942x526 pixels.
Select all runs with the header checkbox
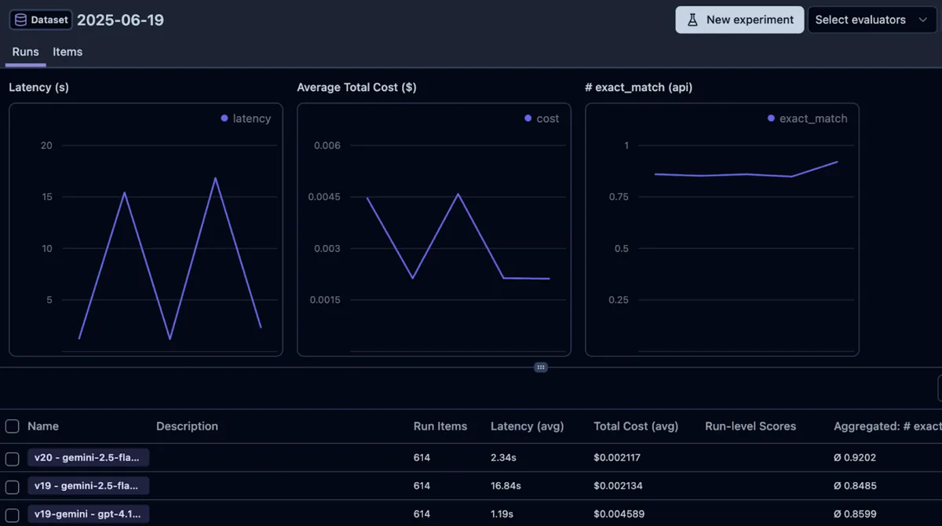pos(13,426)
